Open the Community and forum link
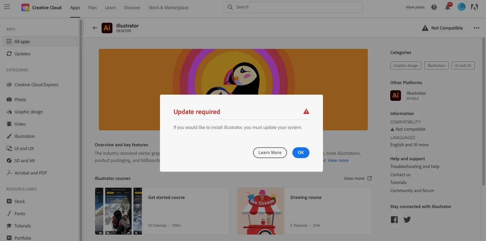486x241 pixels. point(412,190)
